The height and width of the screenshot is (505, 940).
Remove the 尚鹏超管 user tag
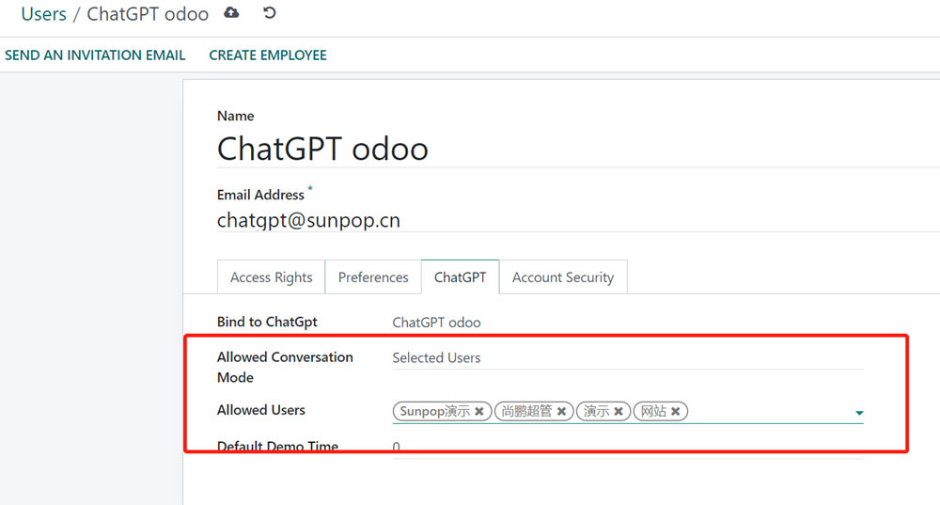click(561, 412)
